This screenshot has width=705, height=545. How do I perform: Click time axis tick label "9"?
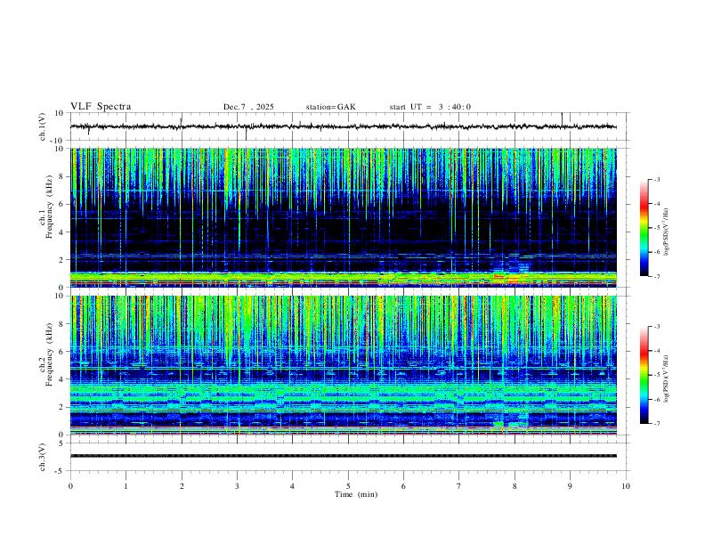570,486
